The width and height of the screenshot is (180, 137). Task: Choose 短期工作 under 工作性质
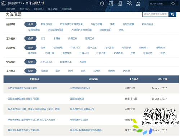pyautogui.click(x=90, y=39)
